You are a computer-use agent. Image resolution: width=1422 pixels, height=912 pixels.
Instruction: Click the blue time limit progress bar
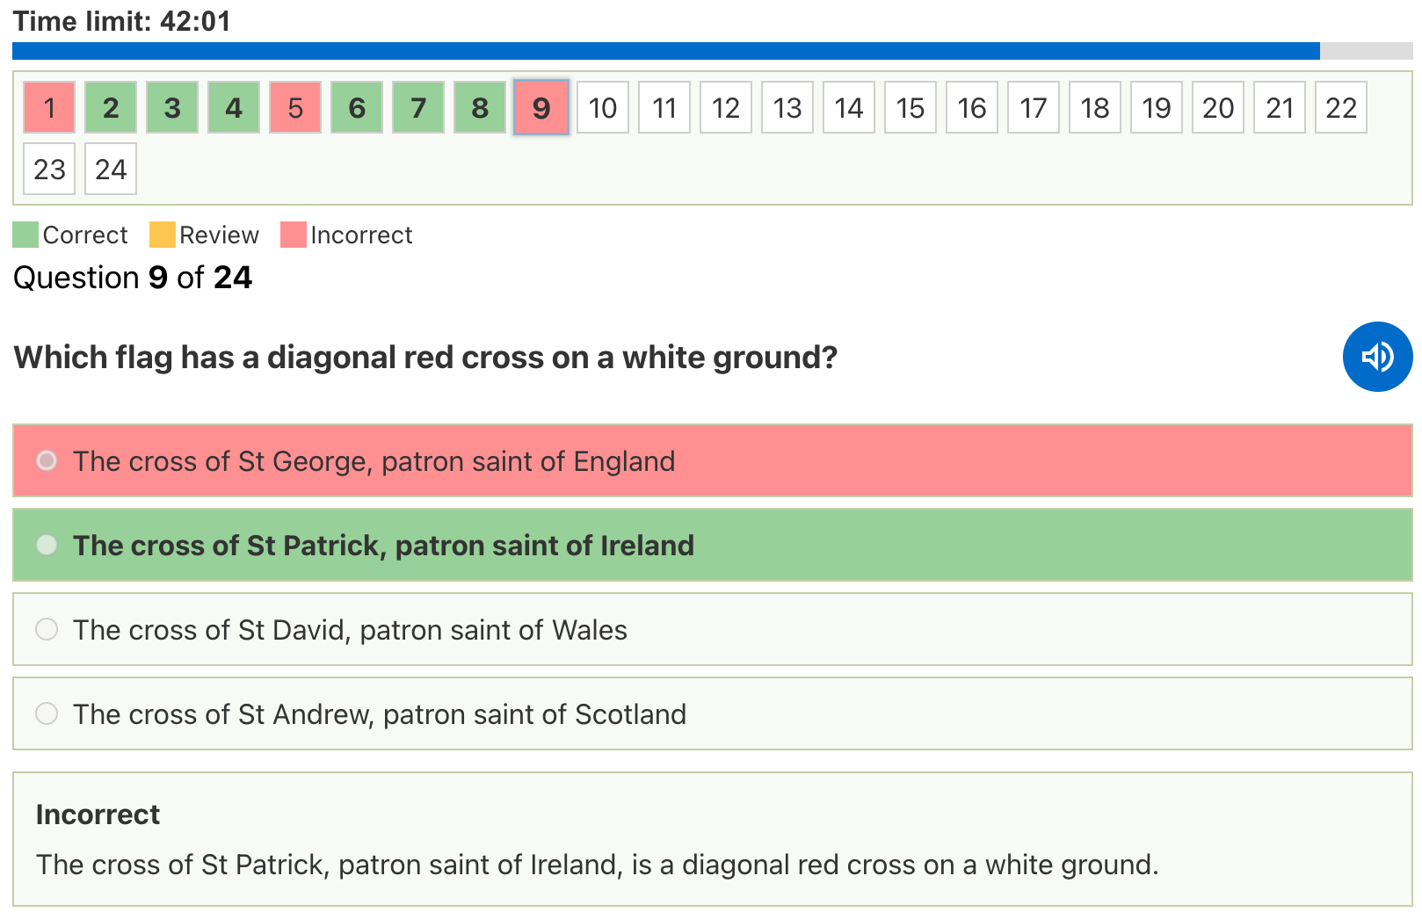(665, 51)
